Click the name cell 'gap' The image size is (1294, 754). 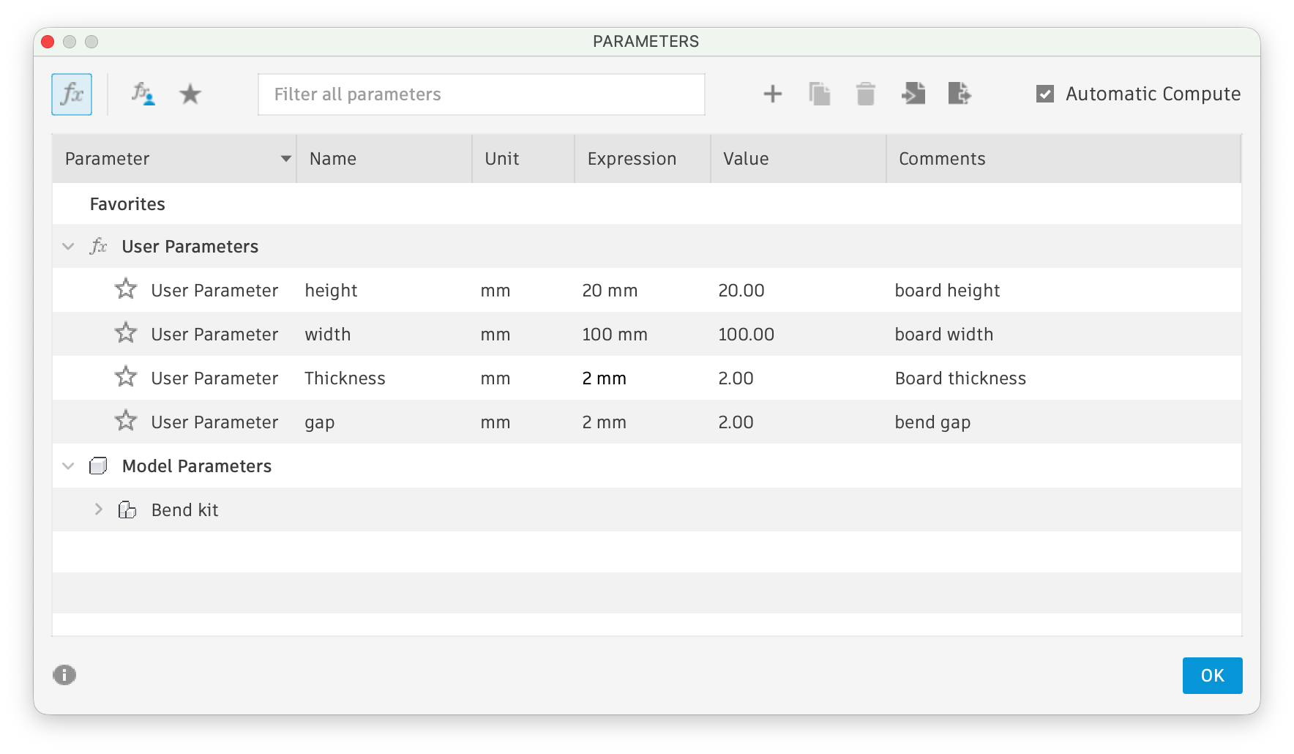319,423
